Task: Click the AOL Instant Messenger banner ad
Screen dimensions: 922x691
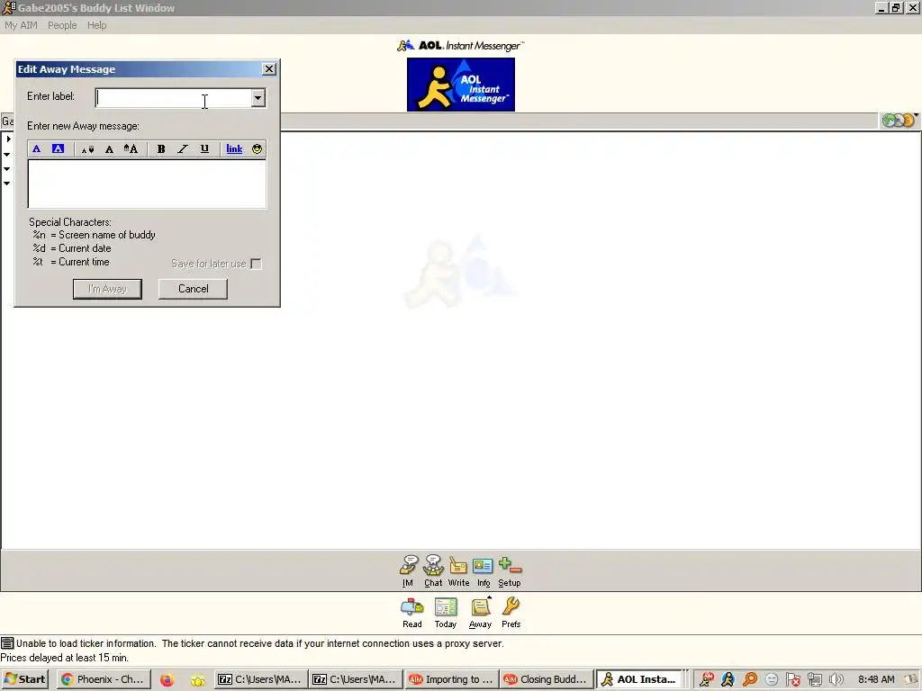Action: 461,85
